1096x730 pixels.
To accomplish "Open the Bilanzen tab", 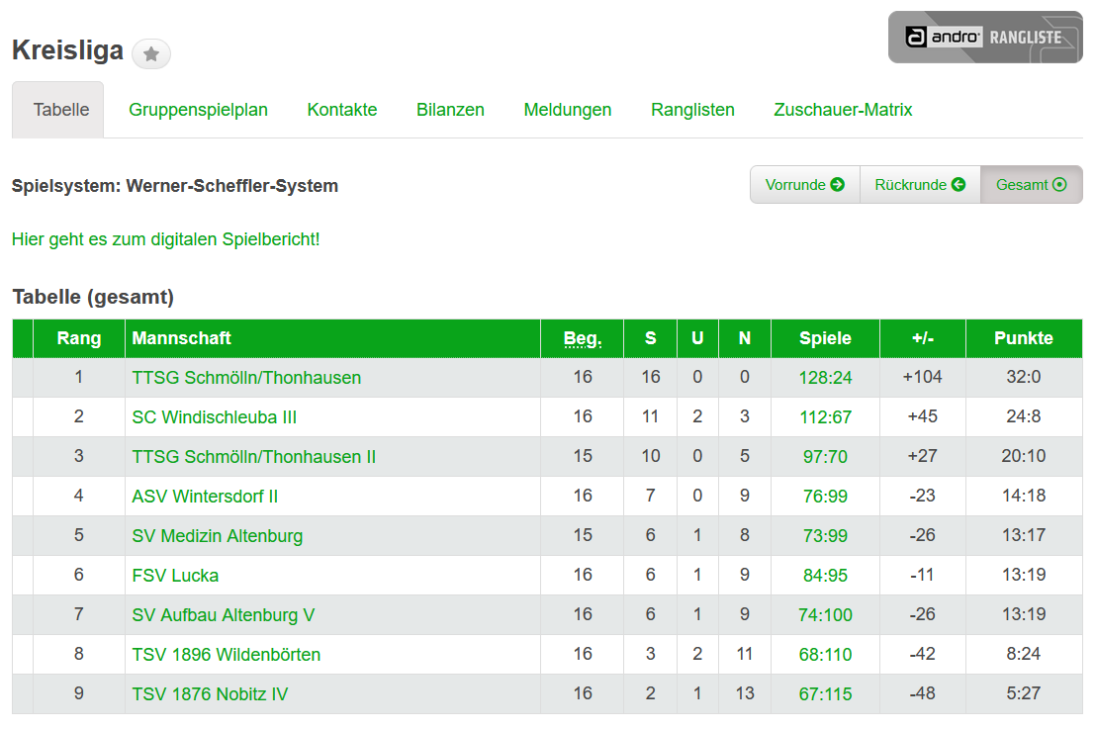I will [x=450, y=110].
